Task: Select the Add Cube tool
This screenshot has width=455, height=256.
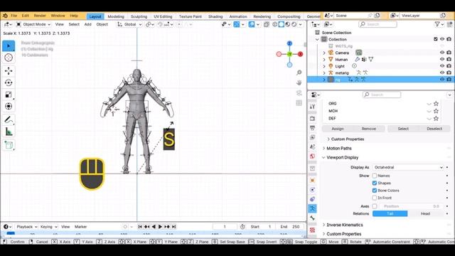Action: (9, 145)
